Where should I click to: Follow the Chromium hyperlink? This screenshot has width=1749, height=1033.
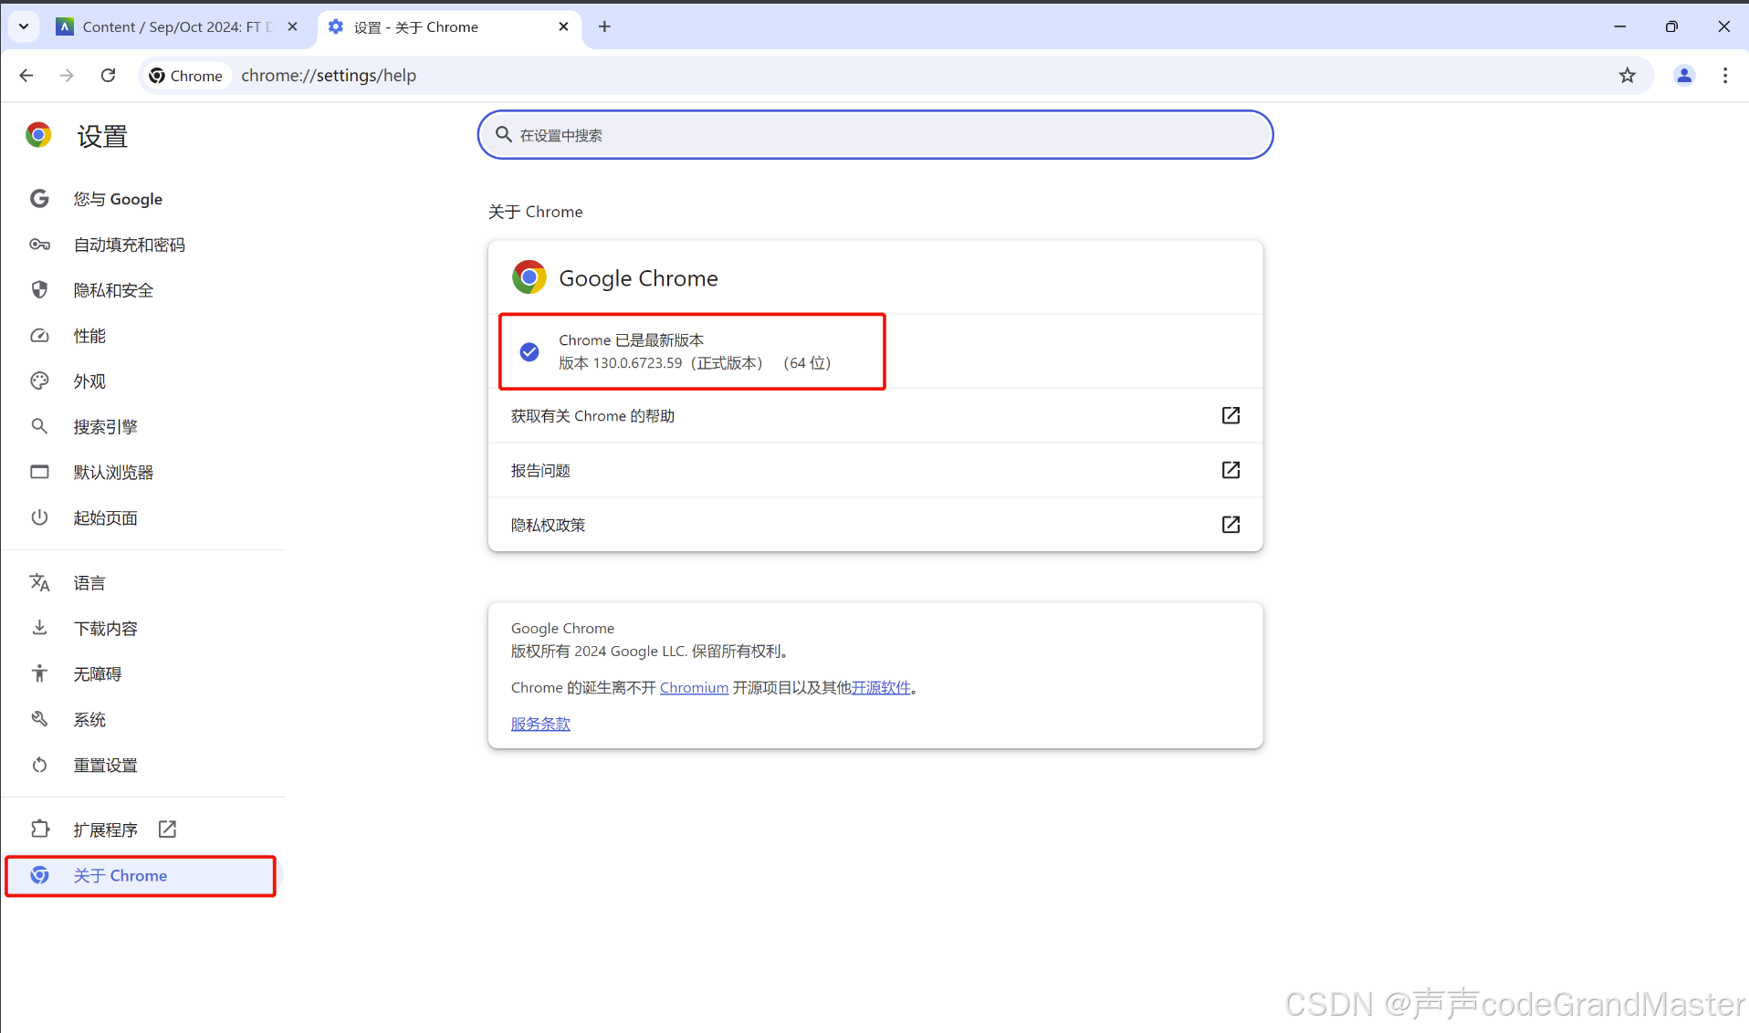pyautogui.click(x=694, y=688)
